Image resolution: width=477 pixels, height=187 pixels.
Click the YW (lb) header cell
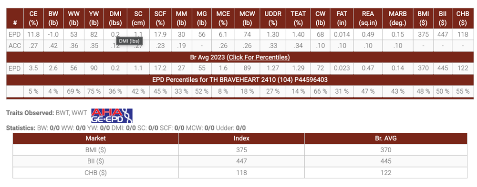pyautogui.click(x=93, y=18)
